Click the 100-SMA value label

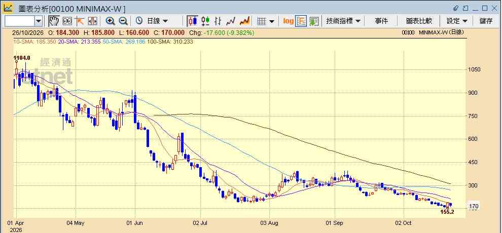pos(170,42)
